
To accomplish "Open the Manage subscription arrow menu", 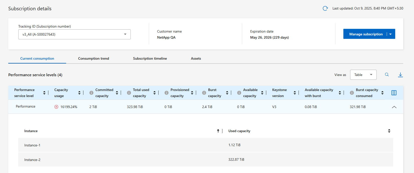I will tap(390, 34).
